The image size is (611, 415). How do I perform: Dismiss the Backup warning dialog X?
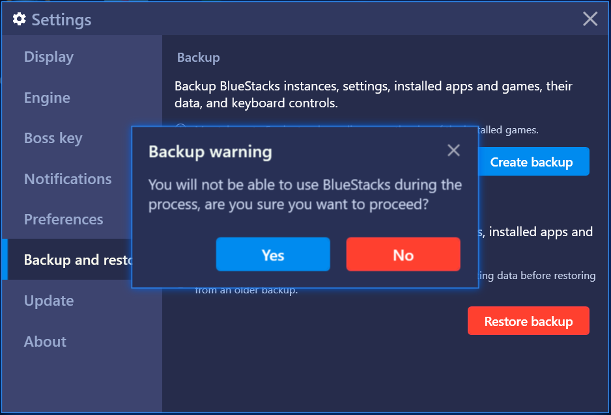(453, 150)
